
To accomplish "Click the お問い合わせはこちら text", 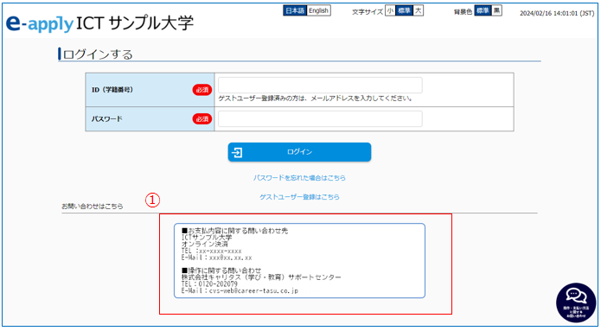I will [93, 206].
